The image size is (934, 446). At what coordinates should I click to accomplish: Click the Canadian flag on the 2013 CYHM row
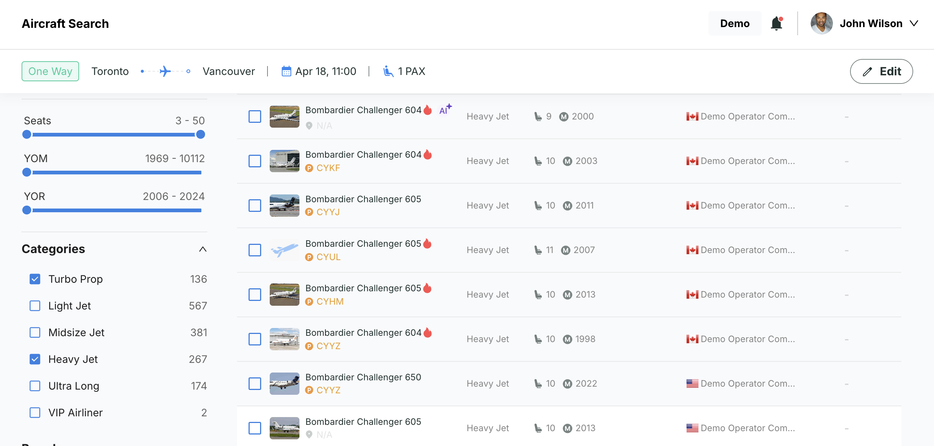[x=692, y=295]
